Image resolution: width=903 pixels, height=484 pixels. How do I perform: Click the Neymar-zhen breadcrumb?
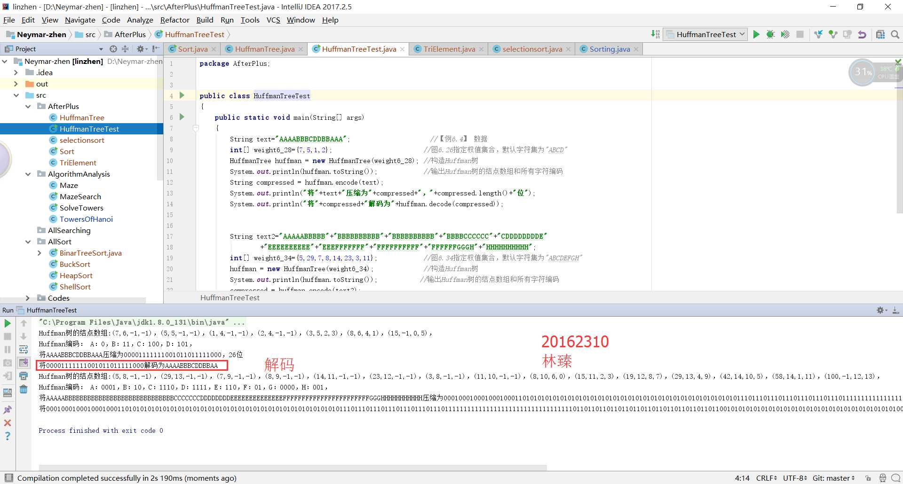37,34
